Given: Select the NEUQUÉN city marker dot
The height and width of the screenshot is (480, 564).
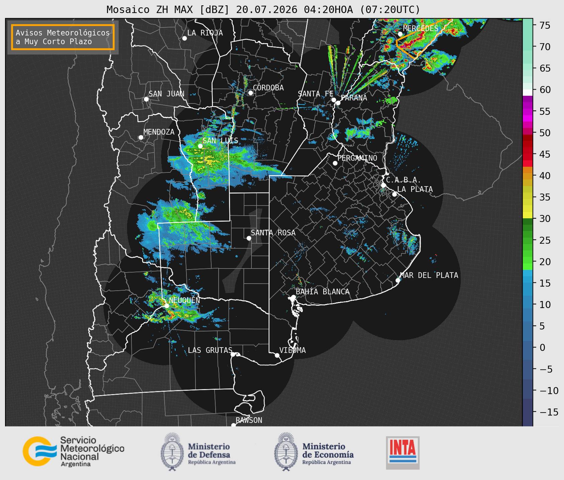Looking at the screenshot, I should [x=166, y=305].
